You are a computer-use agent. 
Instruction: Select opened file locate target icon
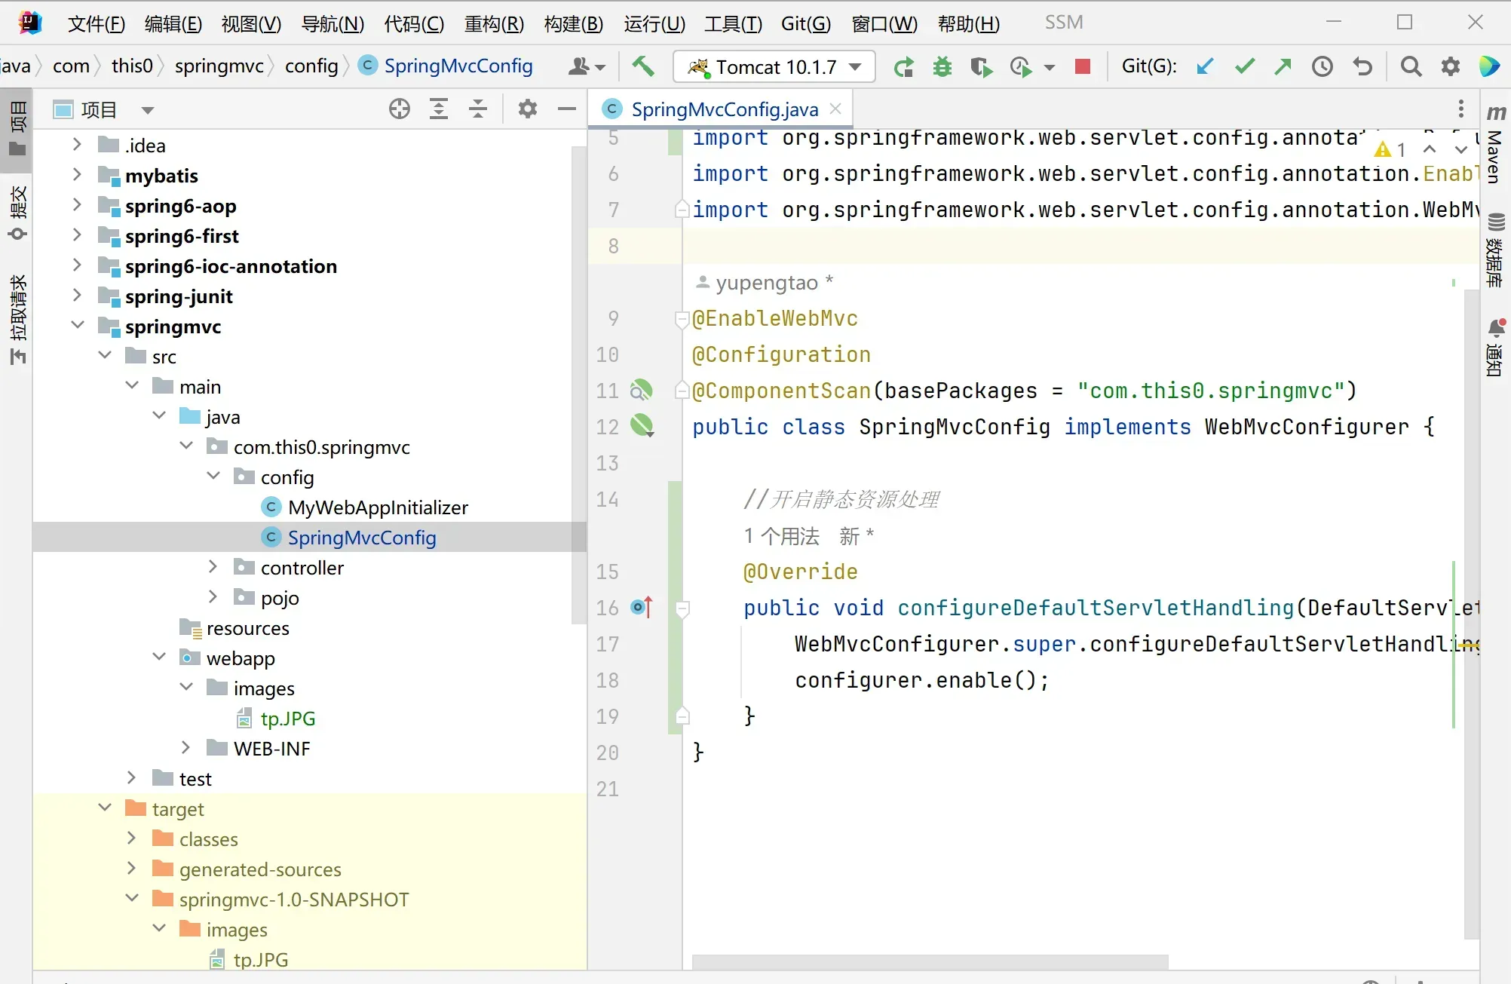click(x=399, y=109)
